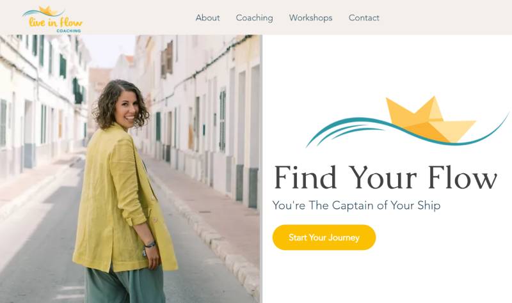The width and height of the screenshot is (512, 303).
Task: Click the Start Your Journey button
Action: point(324,237)
